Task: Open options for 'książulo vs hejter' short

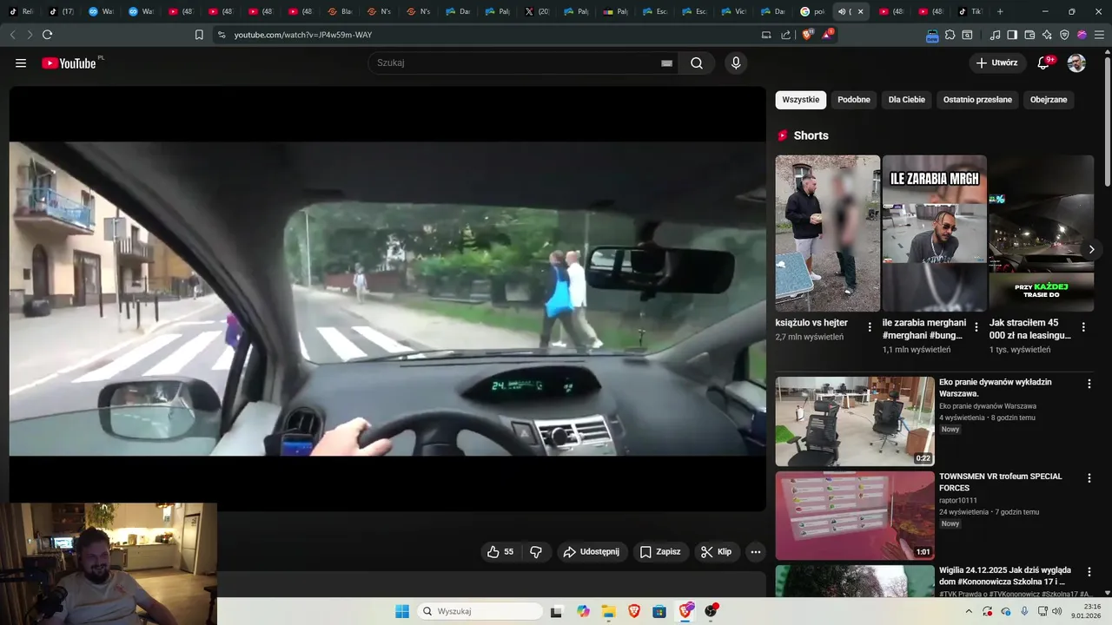Action: click(870, 327)
